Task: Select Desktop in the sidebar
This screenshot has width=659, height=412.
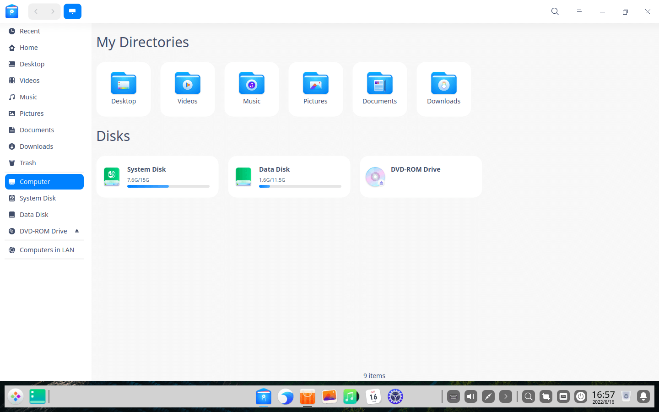Action: tap(44, 64)
